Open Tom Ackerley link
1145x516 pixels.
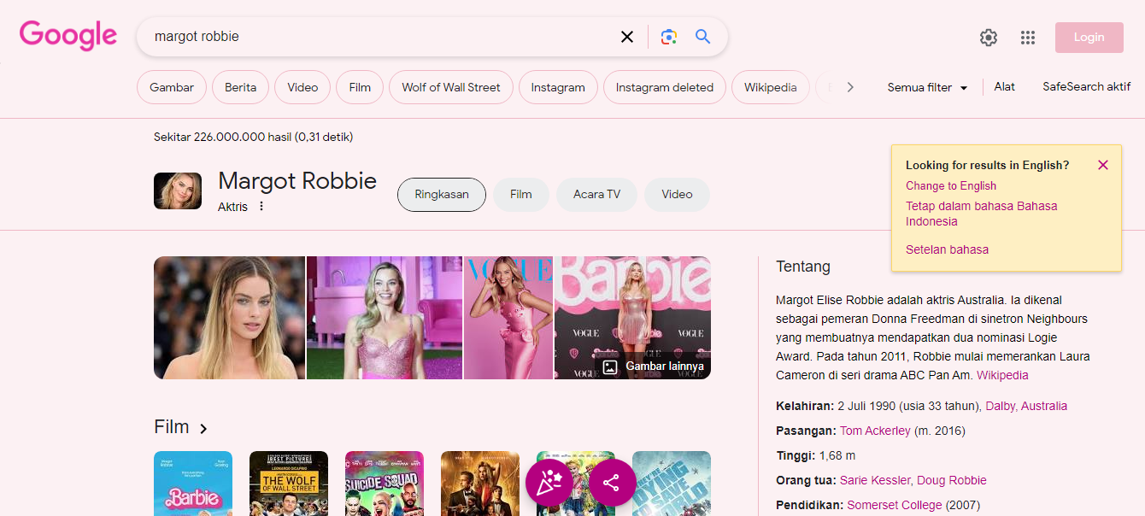click(x=875, y=431)
